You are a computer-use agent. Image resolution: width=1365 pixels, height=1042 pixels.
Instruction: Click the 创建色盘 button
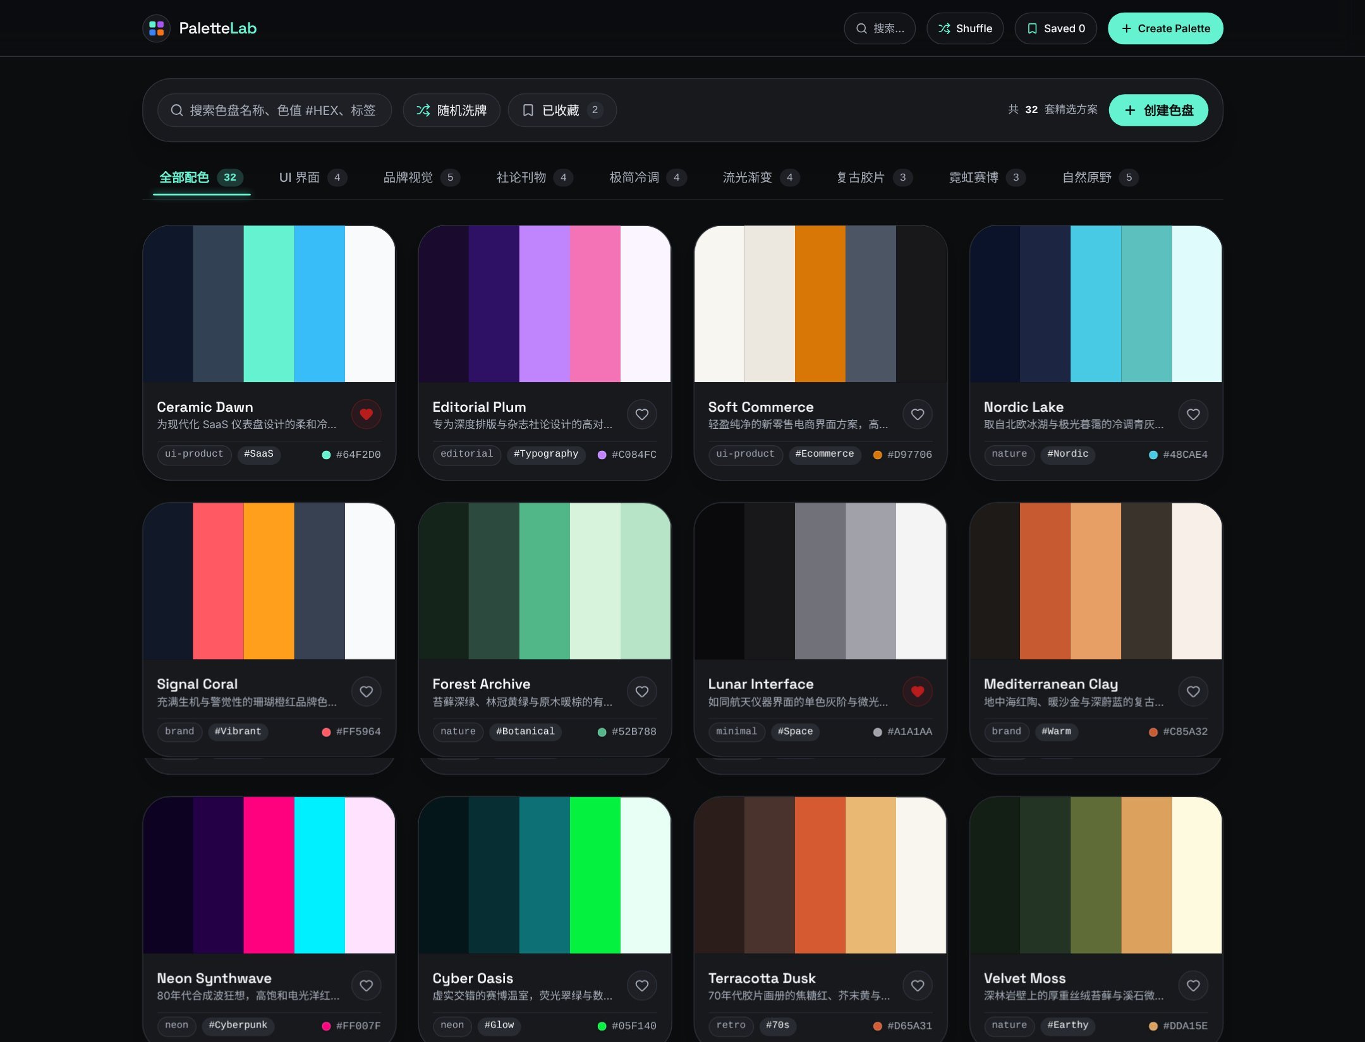pyautogui.click(x=1158, y=111)
